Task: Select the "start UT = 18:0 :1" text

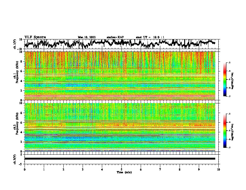Action: point(150,37)
